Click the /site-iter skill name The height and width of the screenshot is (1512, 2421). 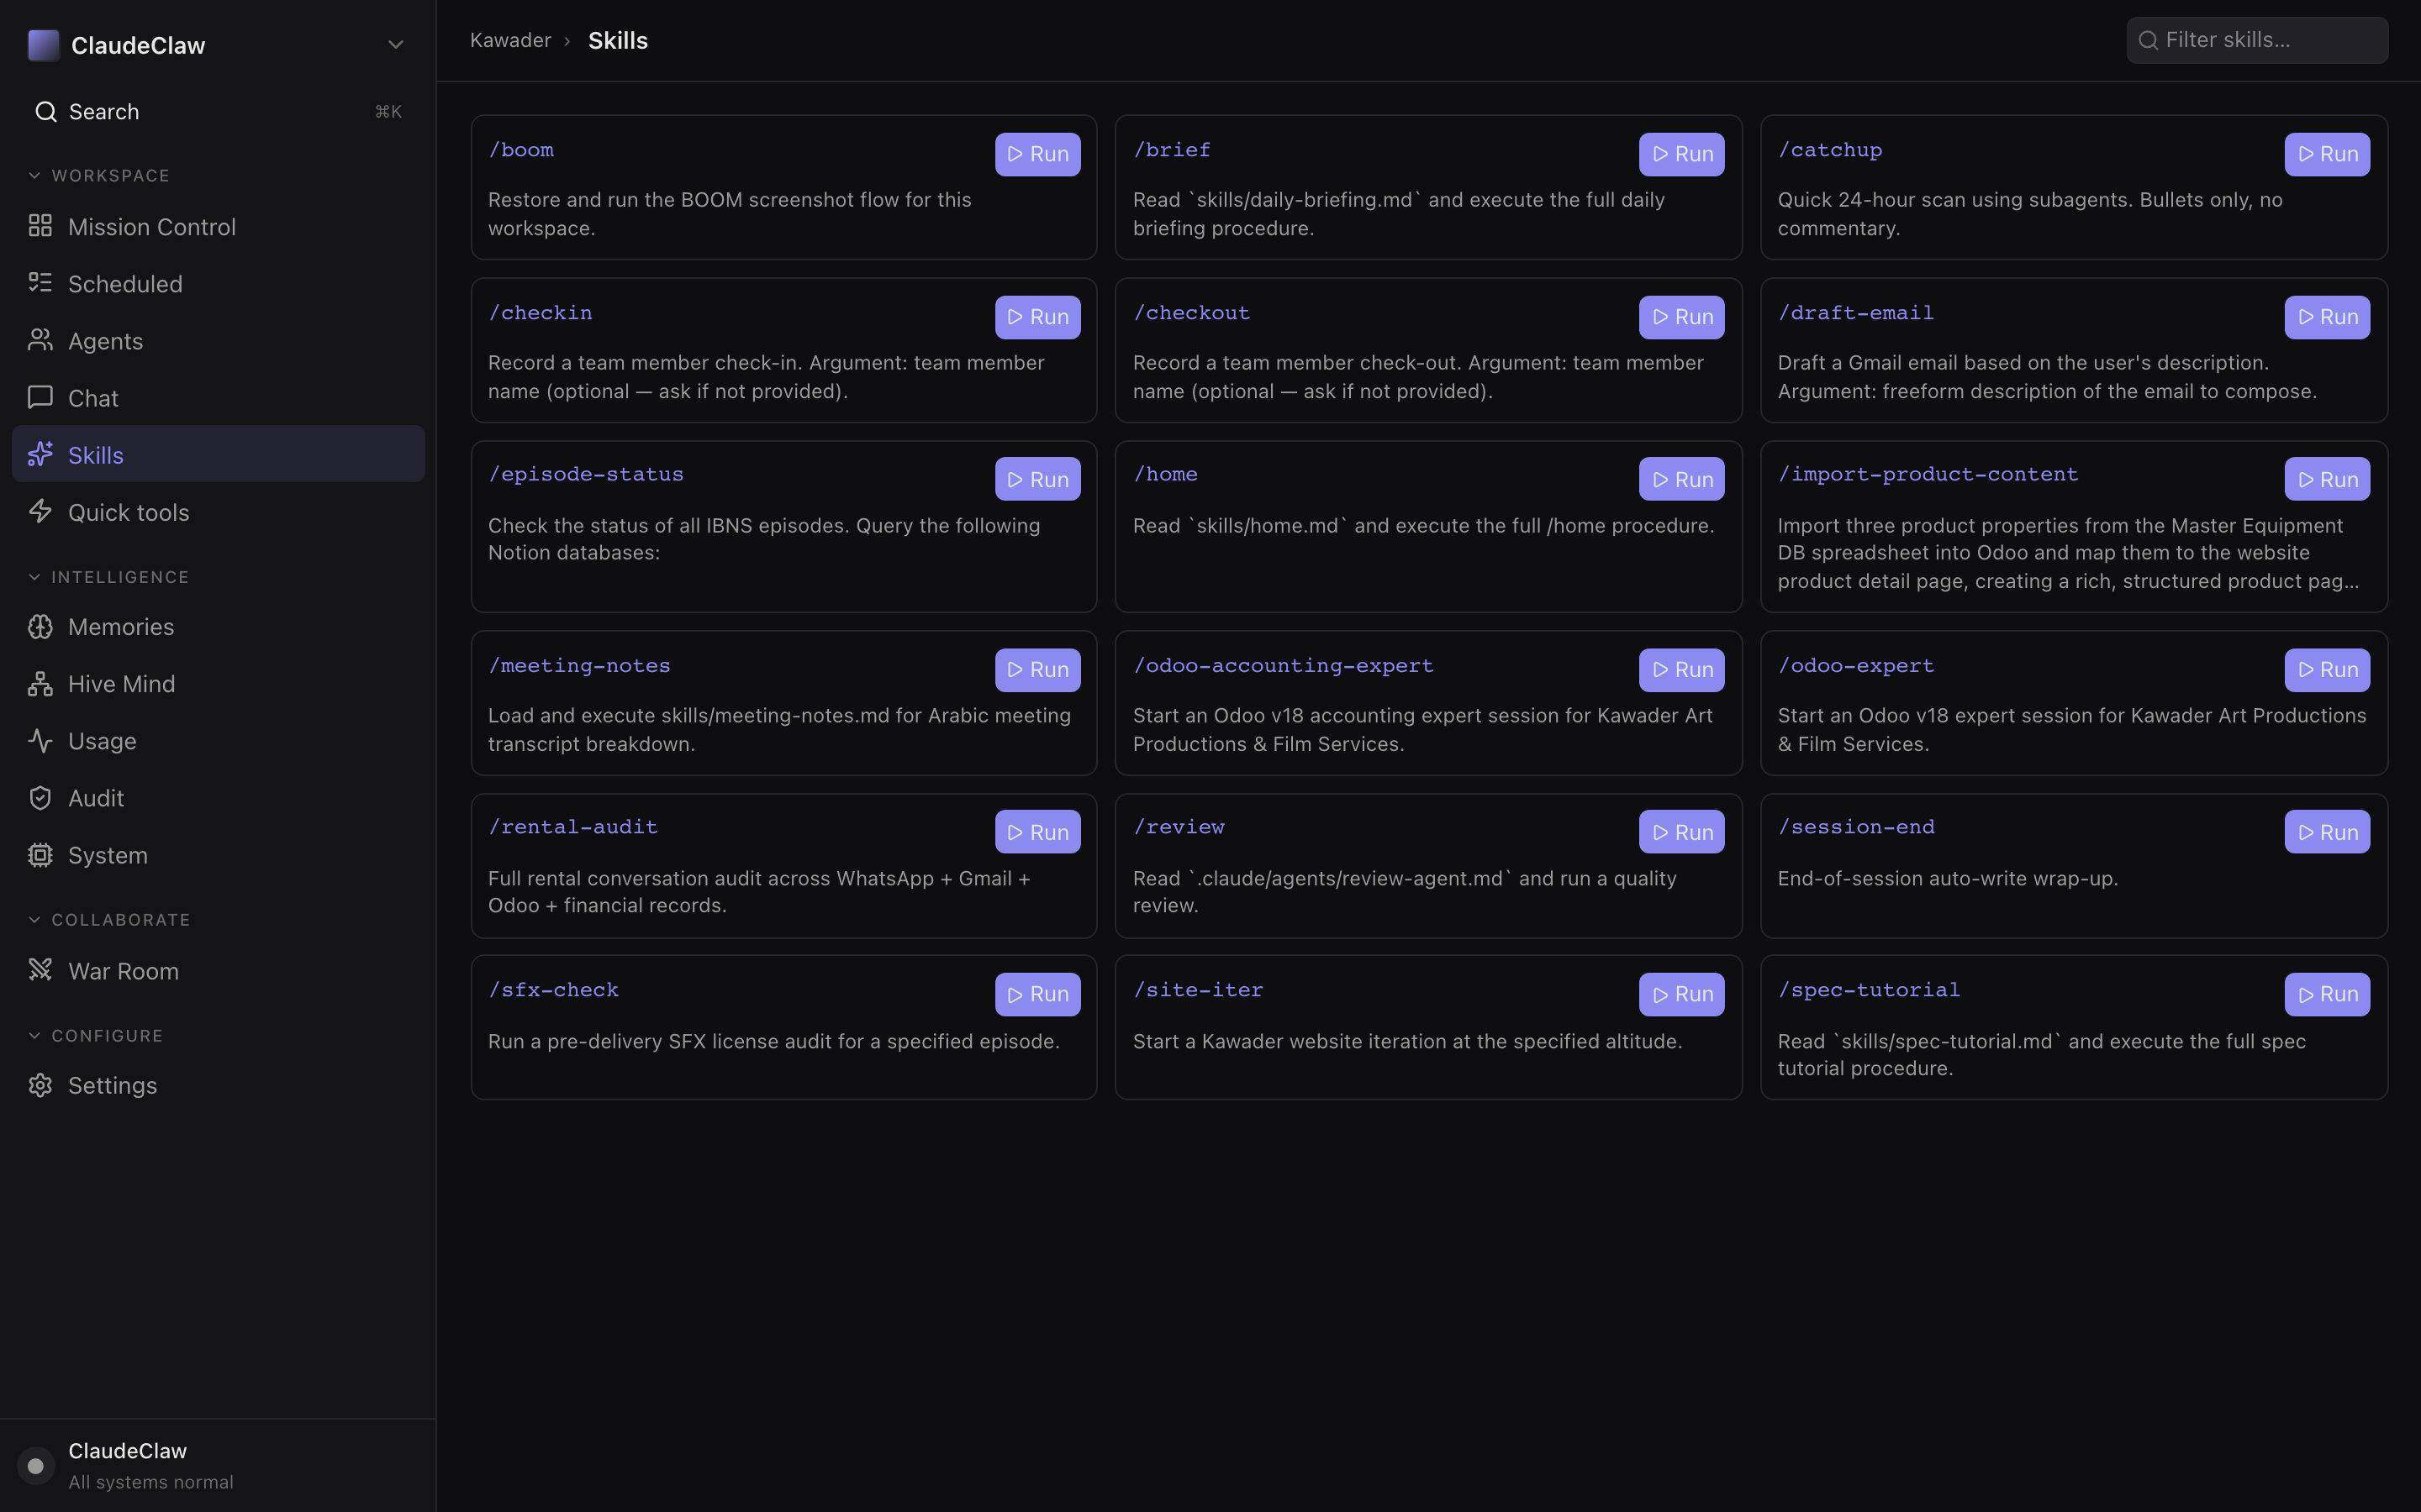click(x=1198, y=990)
